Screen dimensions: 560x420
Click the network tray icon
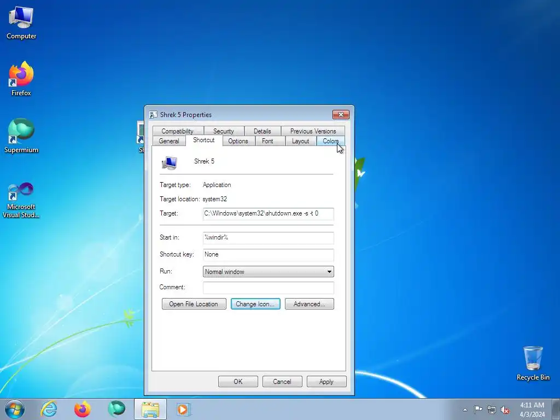click(492, 410)
